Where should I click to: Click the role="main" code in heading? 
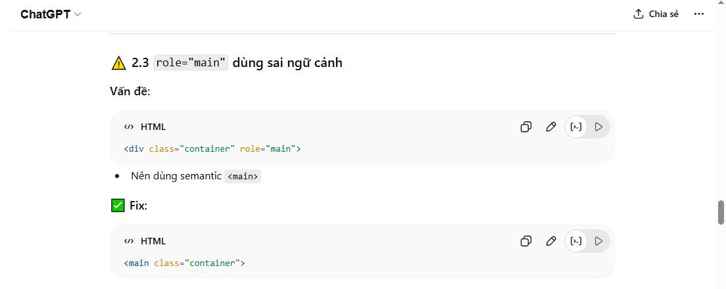(x=191, y=63)
